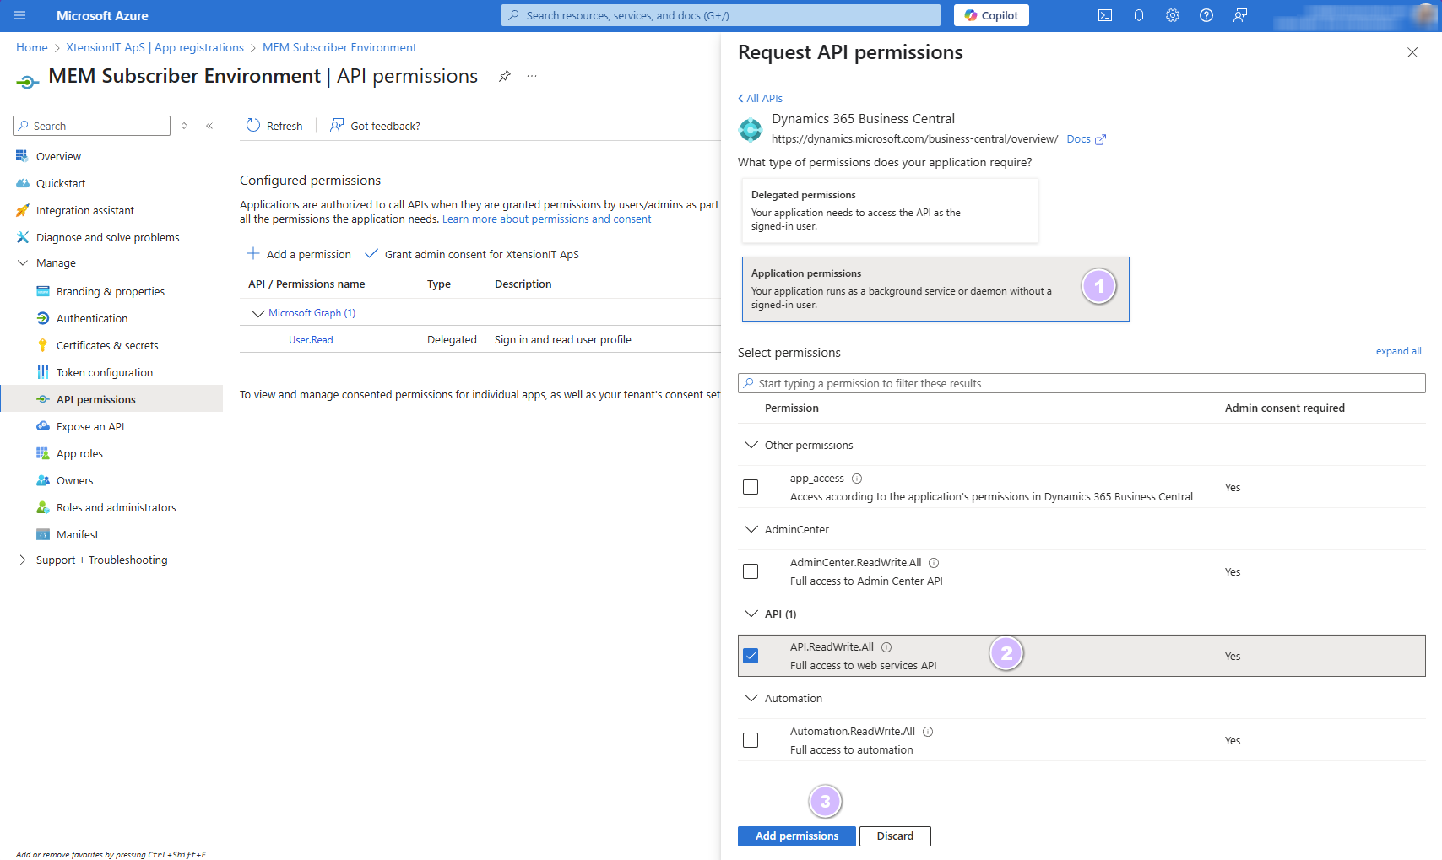Viewport: 1442px width, 860px height.
Task: Pin the API permissions page
Action: [x=504, y=76]
